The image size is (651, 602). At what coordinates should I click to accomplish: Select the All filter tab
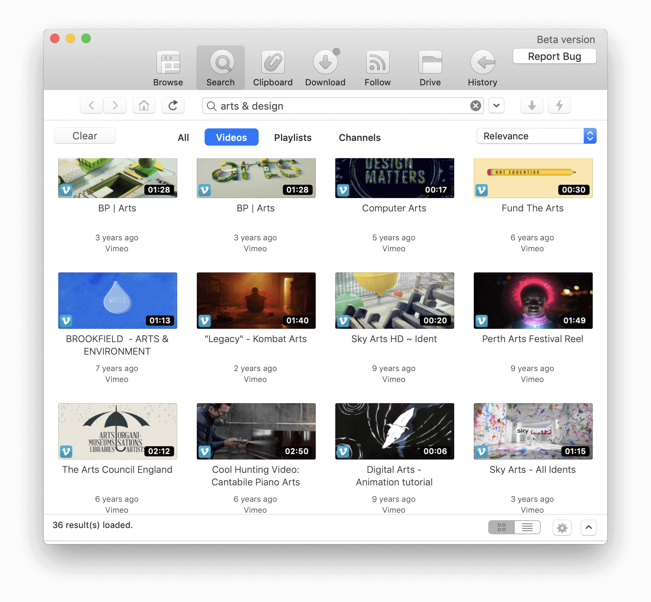point(183,137)
